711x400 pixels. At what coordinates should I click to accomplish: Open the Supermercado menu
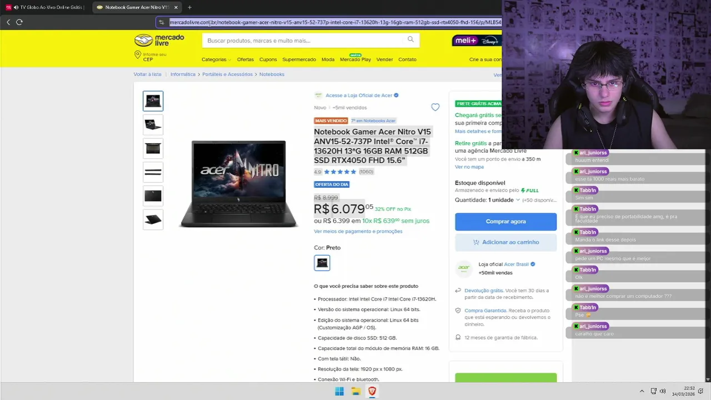point(299,59)
